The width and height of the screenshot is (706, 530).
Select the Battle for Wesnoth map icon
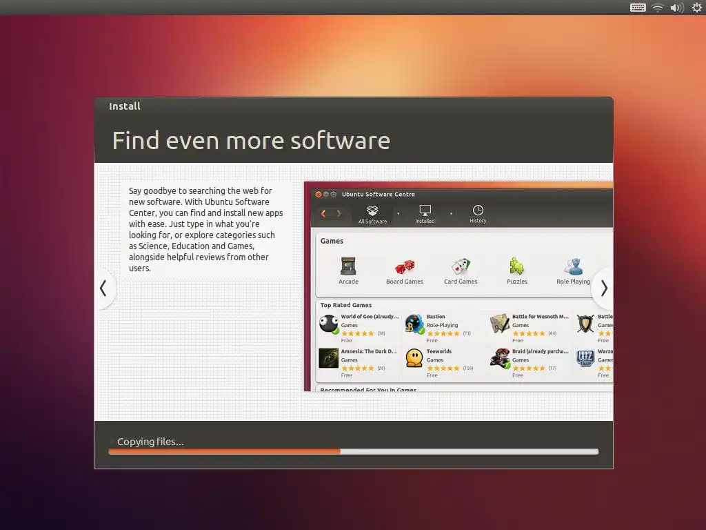point(499,324)
